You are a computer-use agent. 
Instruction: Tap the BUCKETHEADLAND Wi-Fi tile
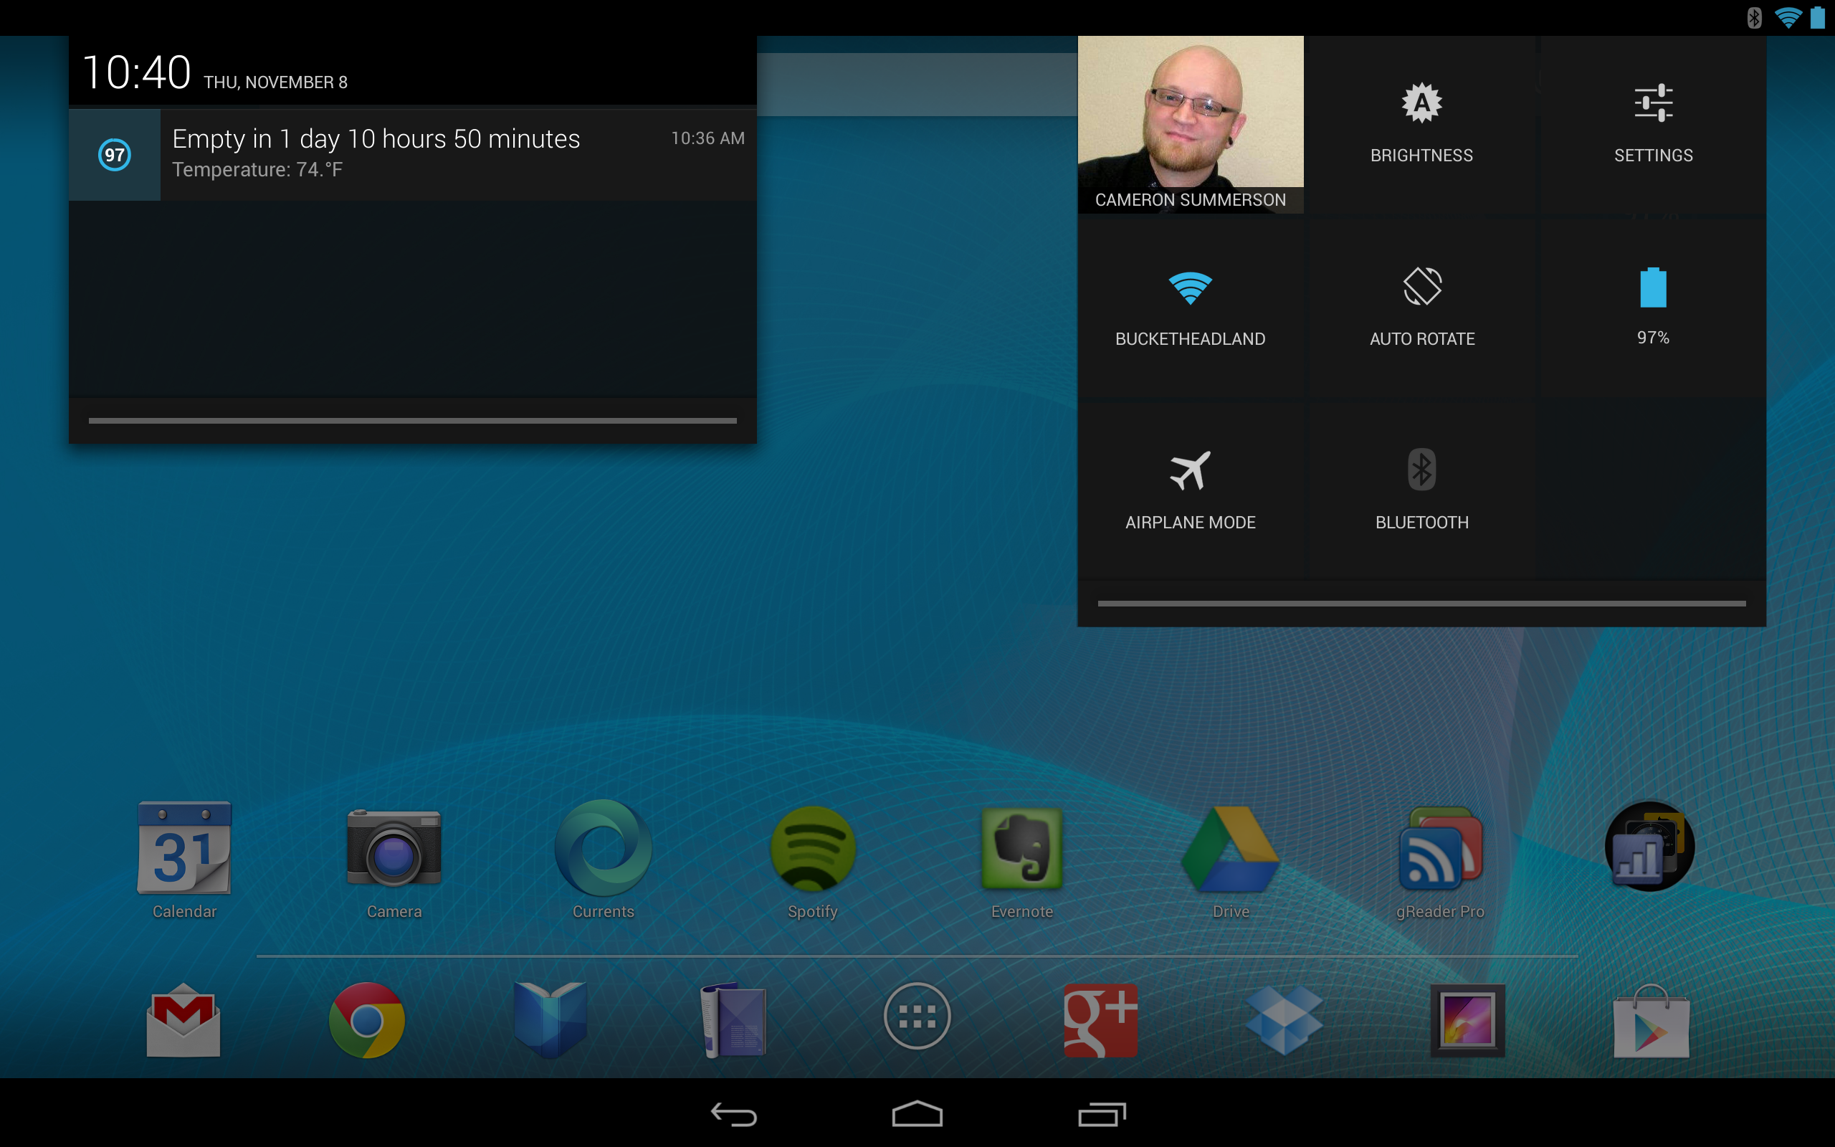[1191, 308]
